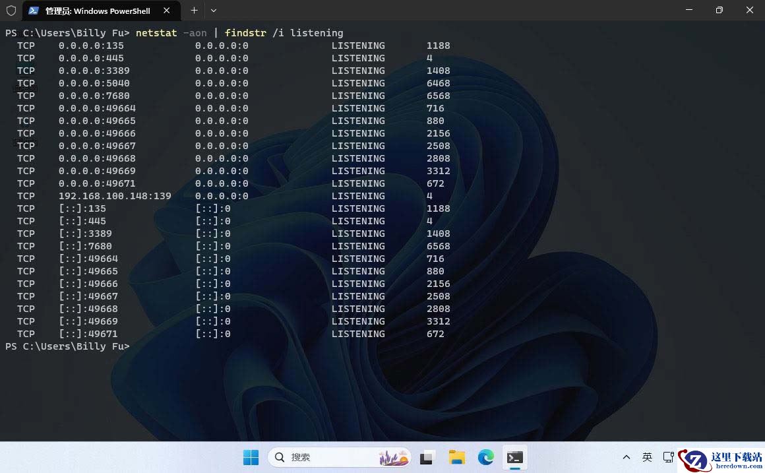The image size is (765, 473).
Task: Close the PowerShell window
Action: pos(749,10)
